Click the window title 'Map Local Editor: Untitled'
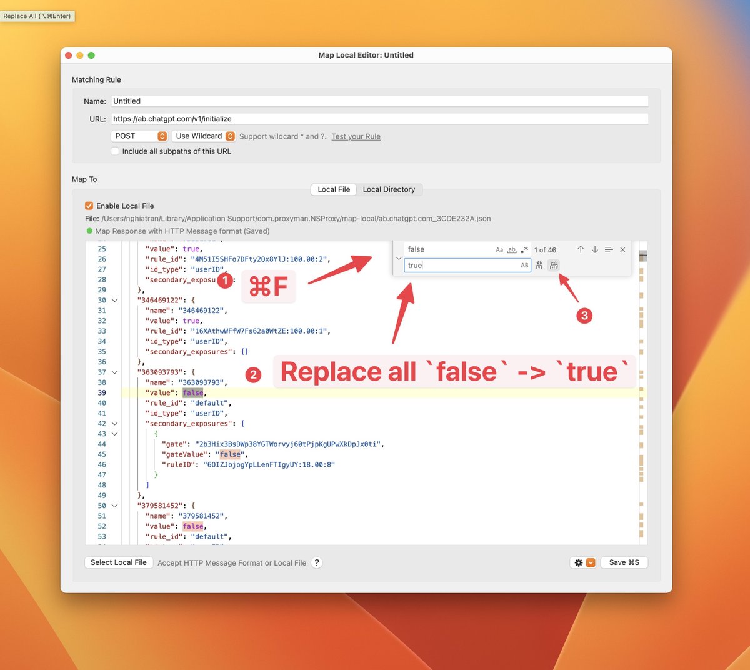The image size is (750, 670). click(366, 55)
